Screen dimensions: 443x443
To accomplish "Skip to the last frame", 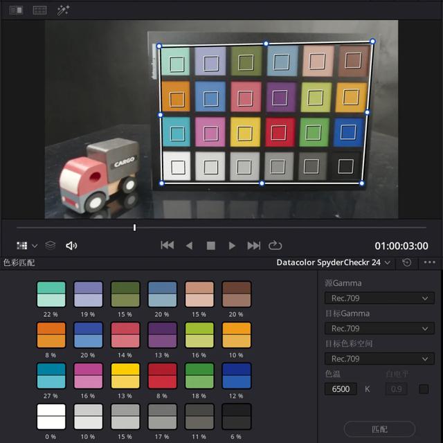I will pos(254,246).
